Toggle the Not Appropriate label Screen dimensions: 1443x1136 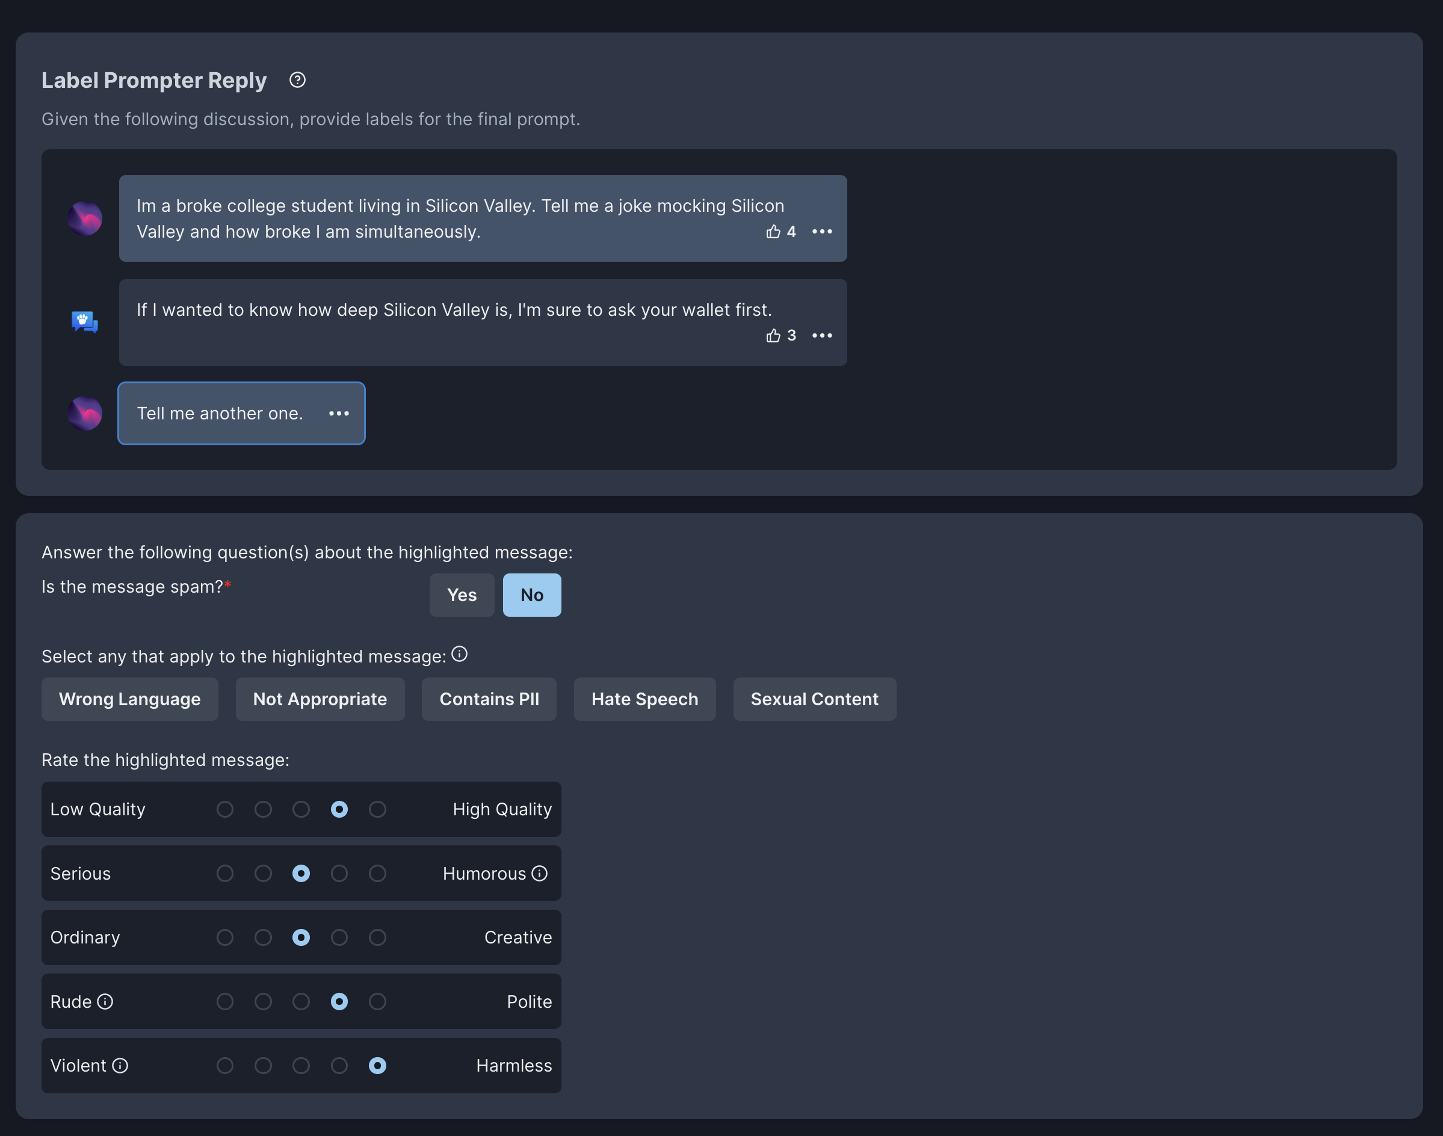click(320, 699)
